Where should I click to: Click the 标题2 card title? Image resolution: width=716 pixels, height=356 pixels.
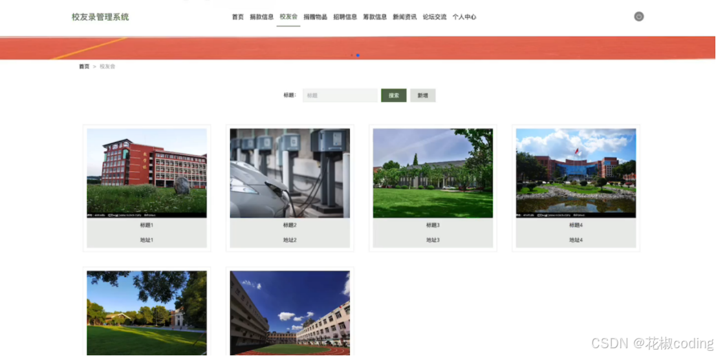(290, 225)
